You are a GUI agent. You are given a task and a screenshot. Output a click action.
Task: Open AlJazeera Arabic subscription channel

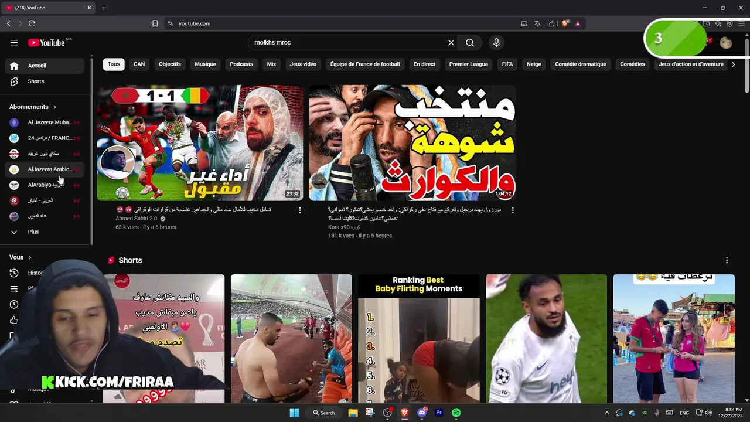[44, 169]
